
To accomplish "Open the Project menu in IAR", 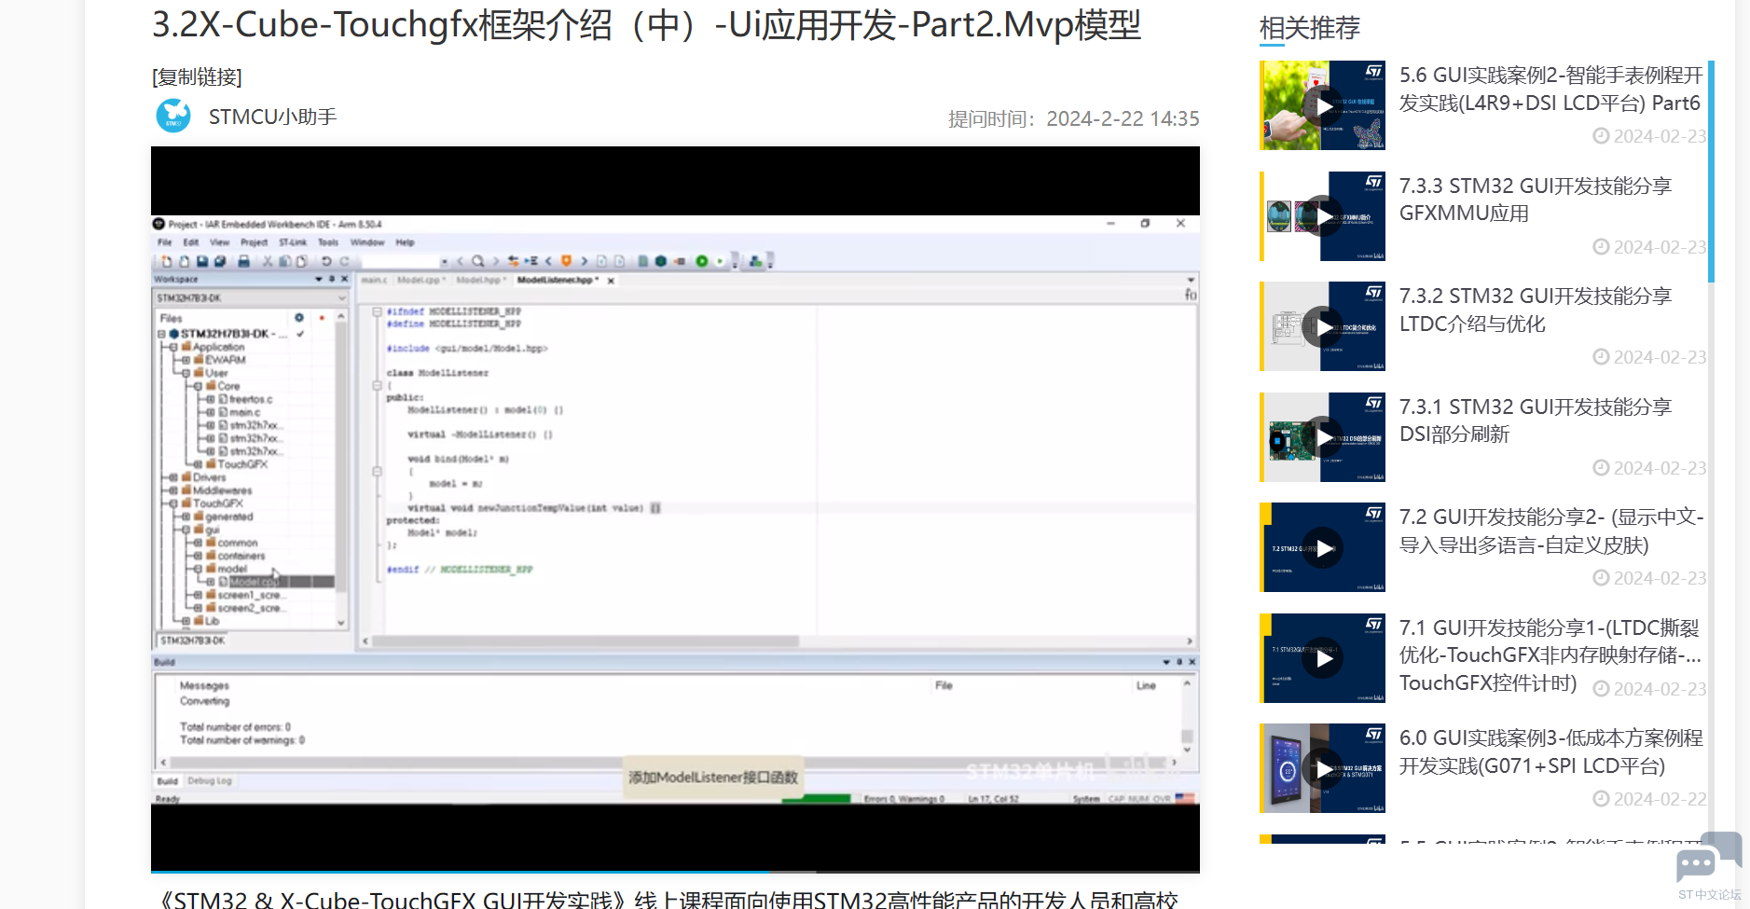I will coord(254,242).
